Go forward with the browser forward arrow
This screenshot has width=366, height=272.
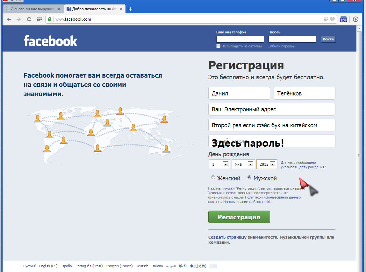(x=19, y=19)
